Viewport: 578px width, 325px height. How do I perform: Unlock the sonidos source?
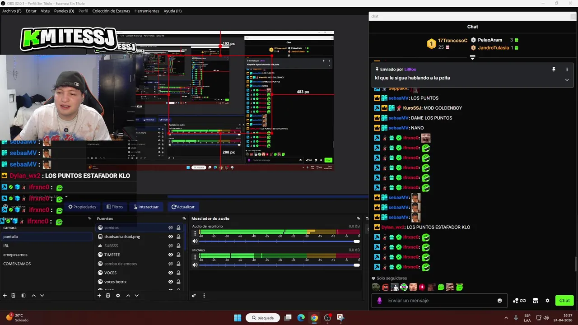pyautogui.click(x=178, y=227)
